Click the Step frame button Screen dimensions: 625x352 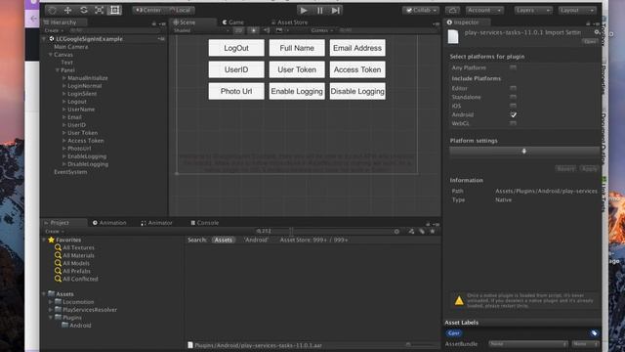coord(336,11)
